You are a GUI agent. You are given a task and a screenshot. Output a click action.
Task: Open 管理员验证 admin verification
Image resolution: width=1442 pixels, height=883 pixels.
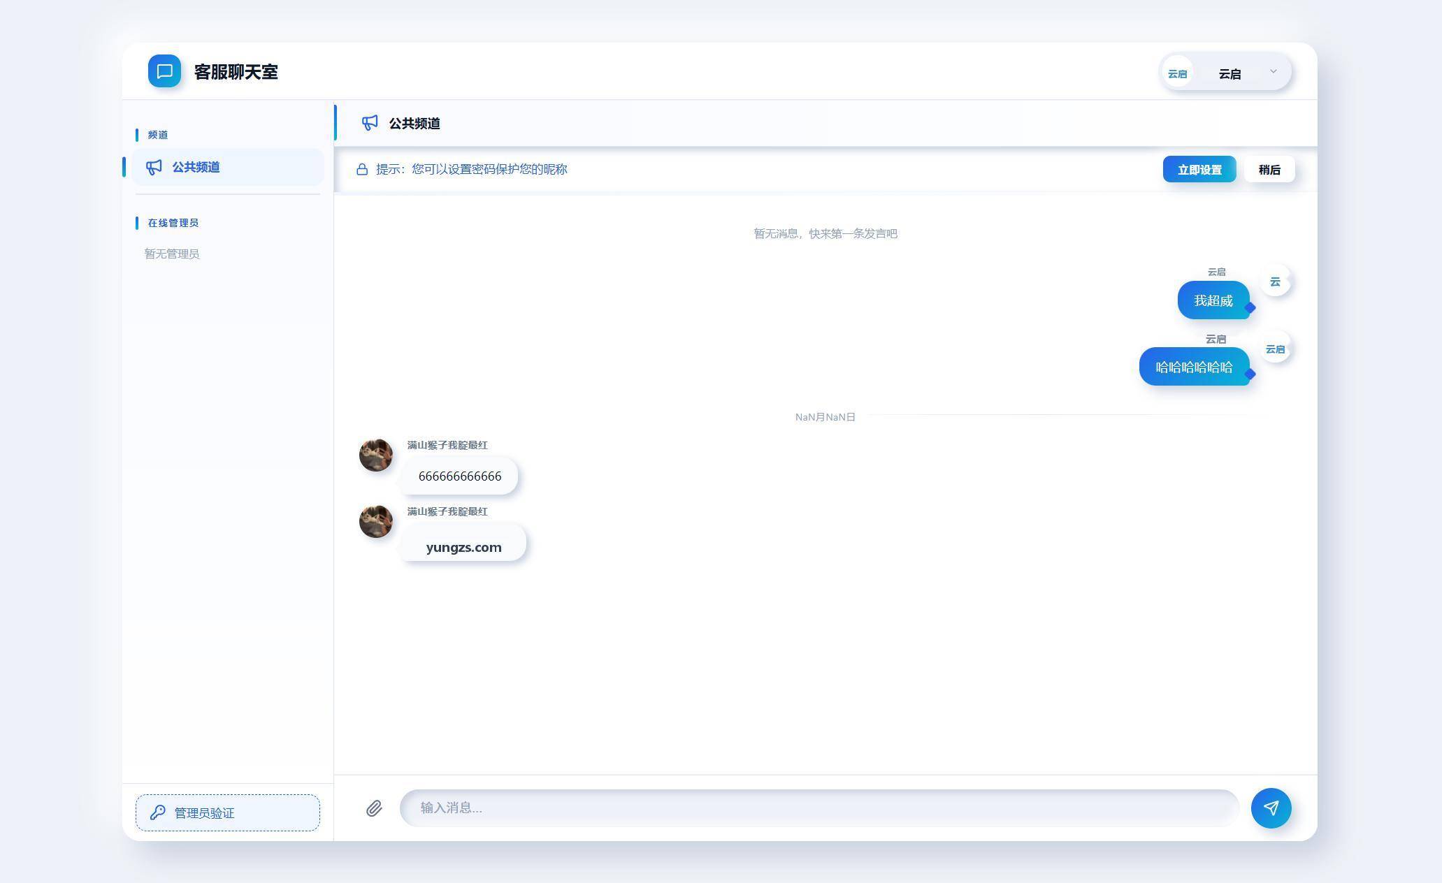tap(228, 812)
